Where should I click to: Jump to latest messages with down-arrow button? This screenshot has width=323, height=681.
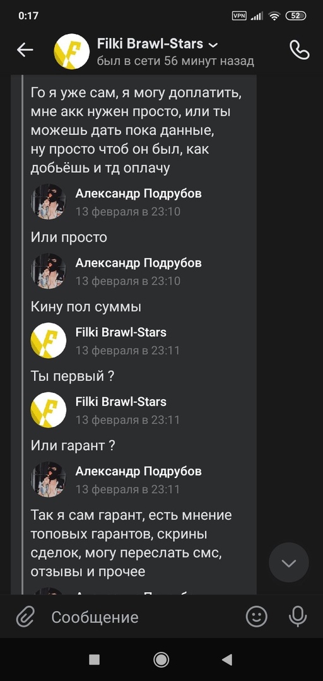tap(289, 563)
